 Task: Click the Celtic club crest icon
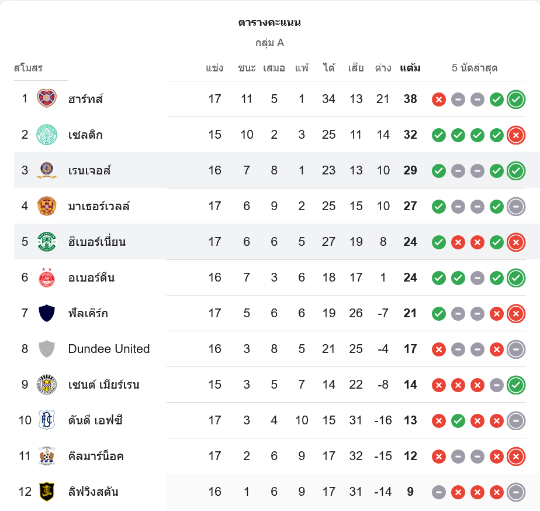(x=47, y=135)
